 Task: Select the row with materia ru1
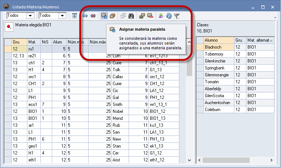pos(91,49)
